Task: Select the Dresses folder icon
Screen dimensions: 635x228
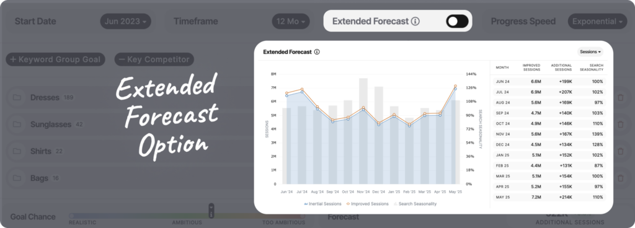Action: click(x=17, y=97)
